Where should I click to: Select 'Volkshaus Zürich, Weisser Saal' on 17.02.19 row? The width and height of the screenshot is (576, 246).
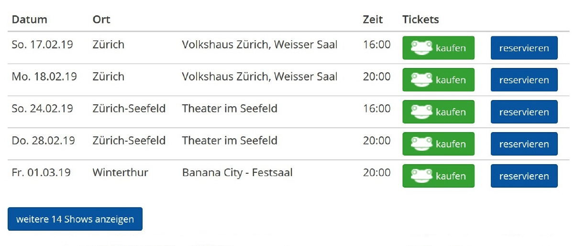coord(260,45)
